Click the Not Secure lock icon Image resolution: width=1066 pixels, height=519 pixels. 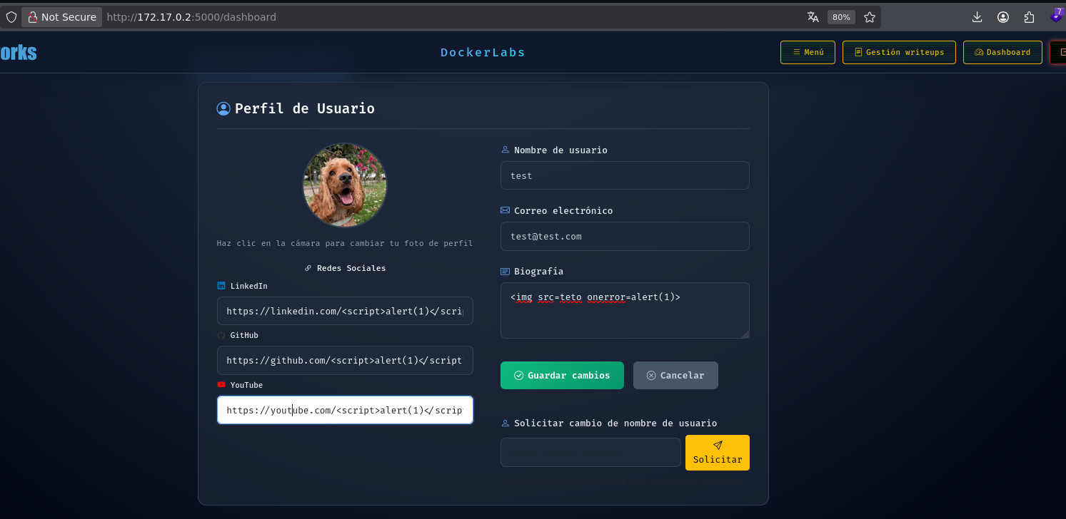click(x=32, y=17)
